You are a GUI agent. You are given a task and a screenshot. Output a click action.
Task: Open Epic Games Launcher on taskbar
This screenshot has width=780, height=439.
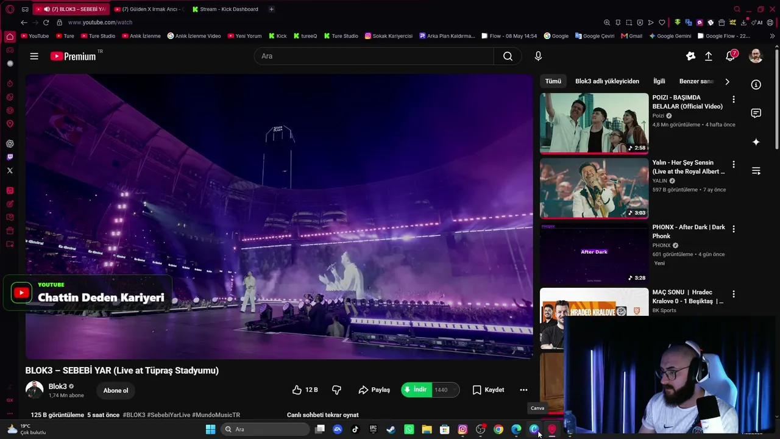(373, 429)
